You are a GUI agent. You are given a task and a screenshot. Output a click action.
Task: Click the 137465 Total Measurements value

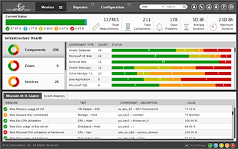pyautogui.click(x=111, y=20)
